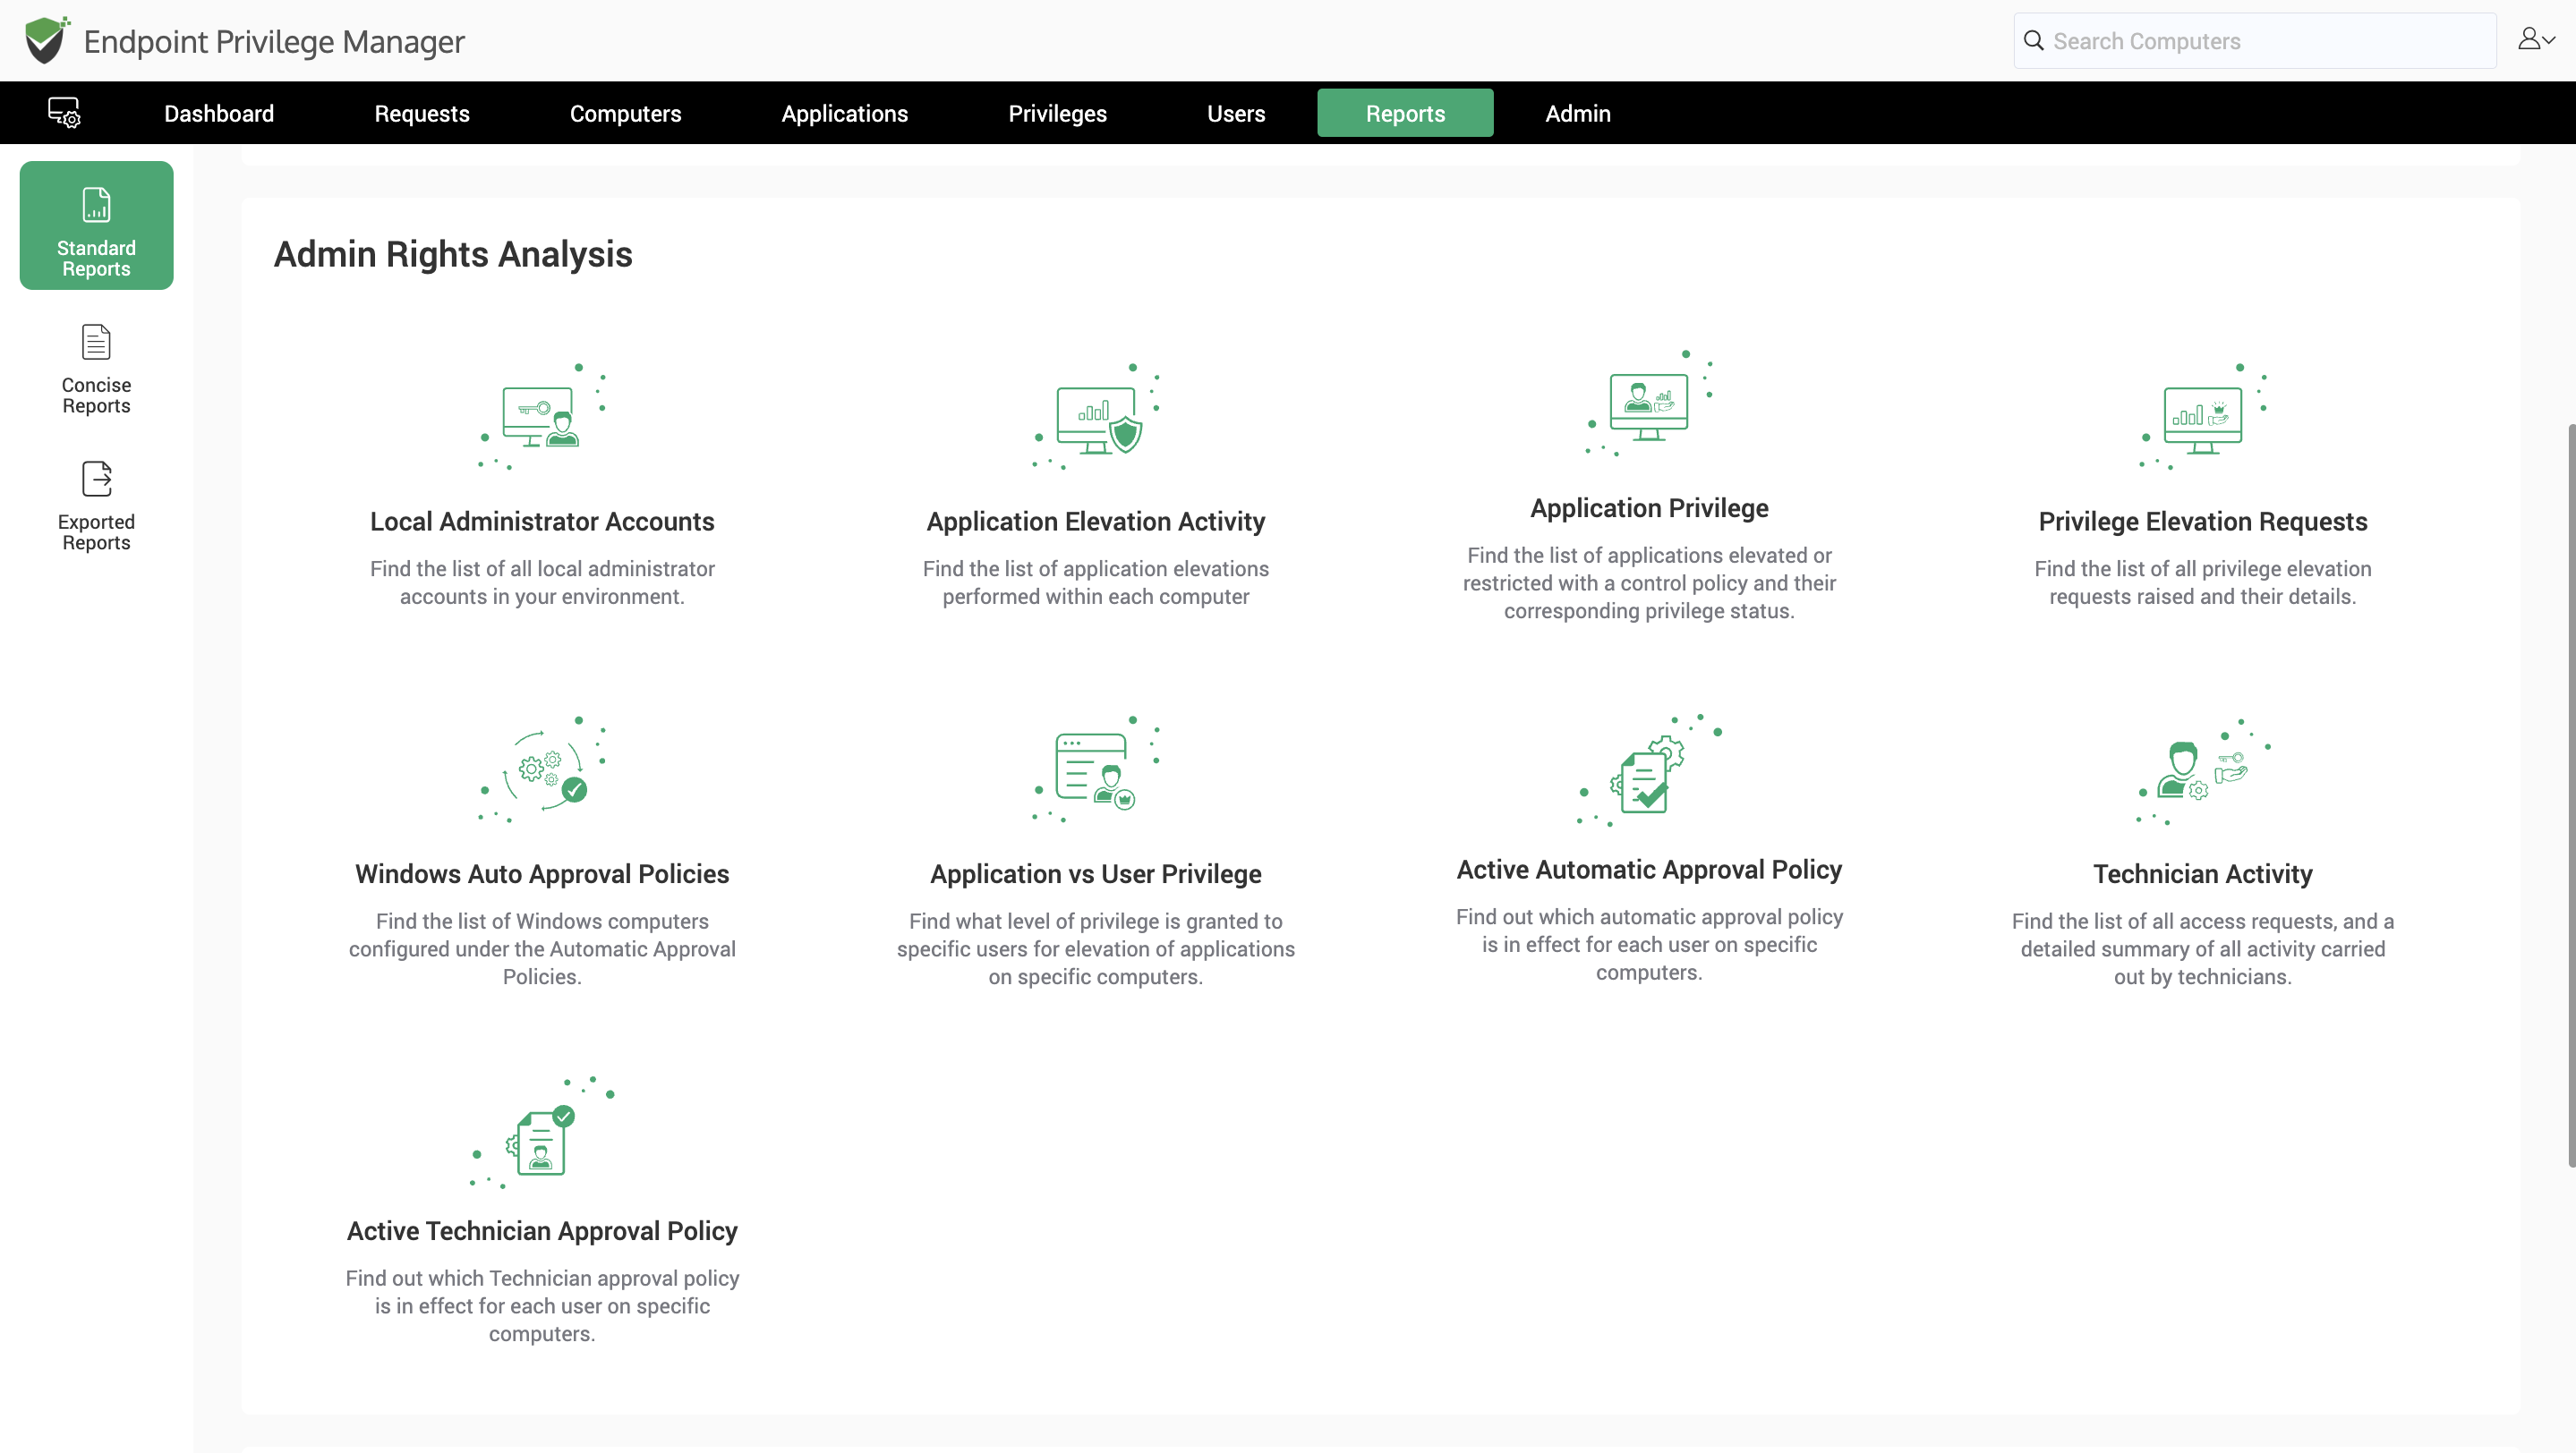Open Windows Auto Approval Policies report title
Screen dimensions: 2576x1453
(x=542, y=873)
